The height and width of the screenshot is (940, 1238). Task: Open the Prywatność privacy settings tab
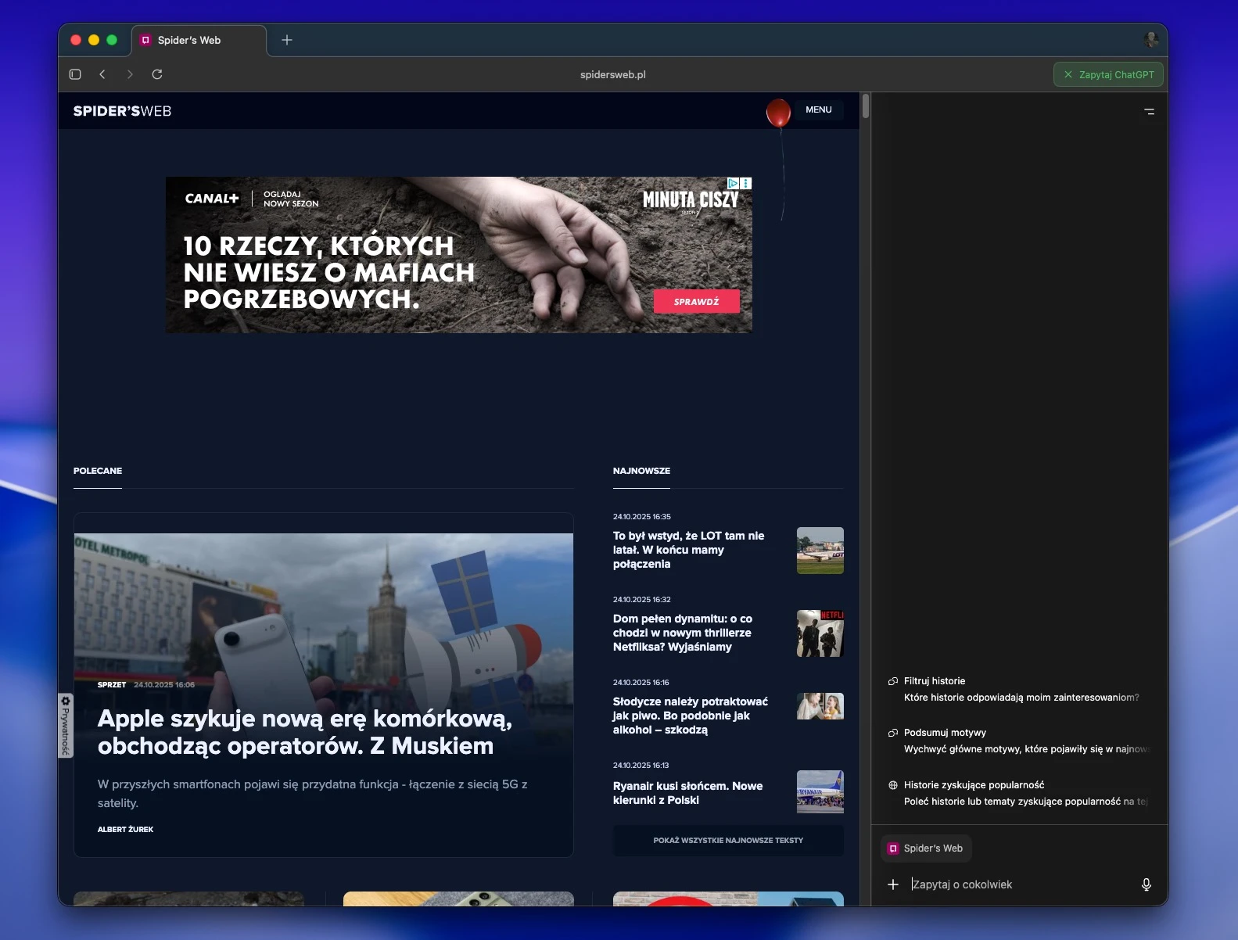(x=66, y=726)
